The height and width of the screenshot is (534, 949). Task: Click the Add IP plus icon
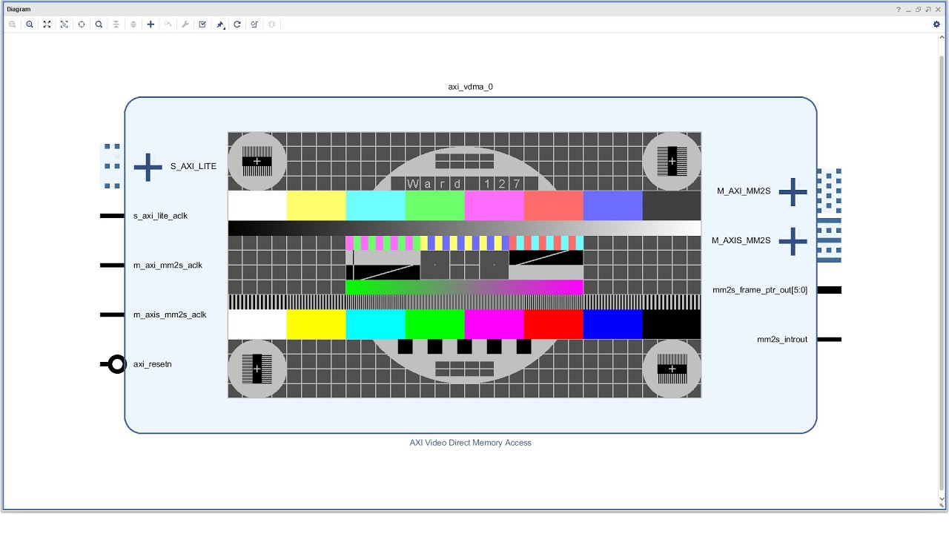click(151, 24)
